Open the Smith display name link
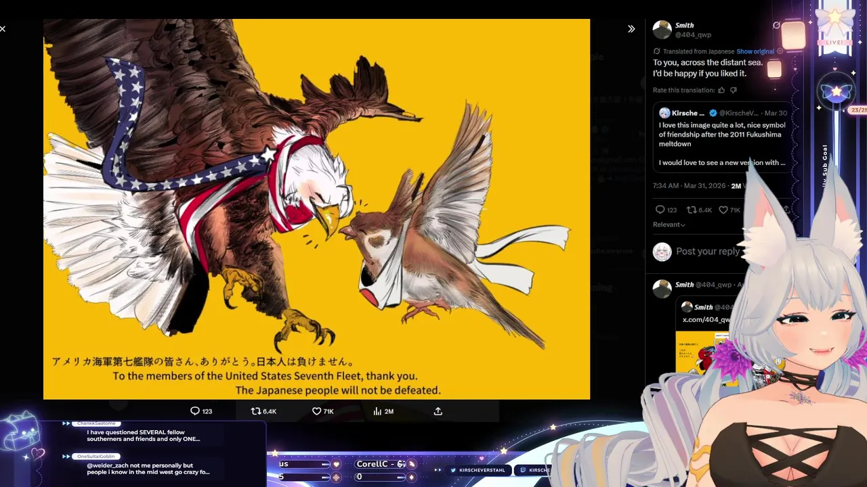Screen dimensions: 867x487 click(x=684, y=25)
